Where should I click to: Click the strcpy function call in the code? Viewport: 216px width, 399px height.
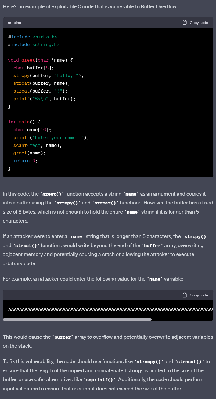coord(21,75)
